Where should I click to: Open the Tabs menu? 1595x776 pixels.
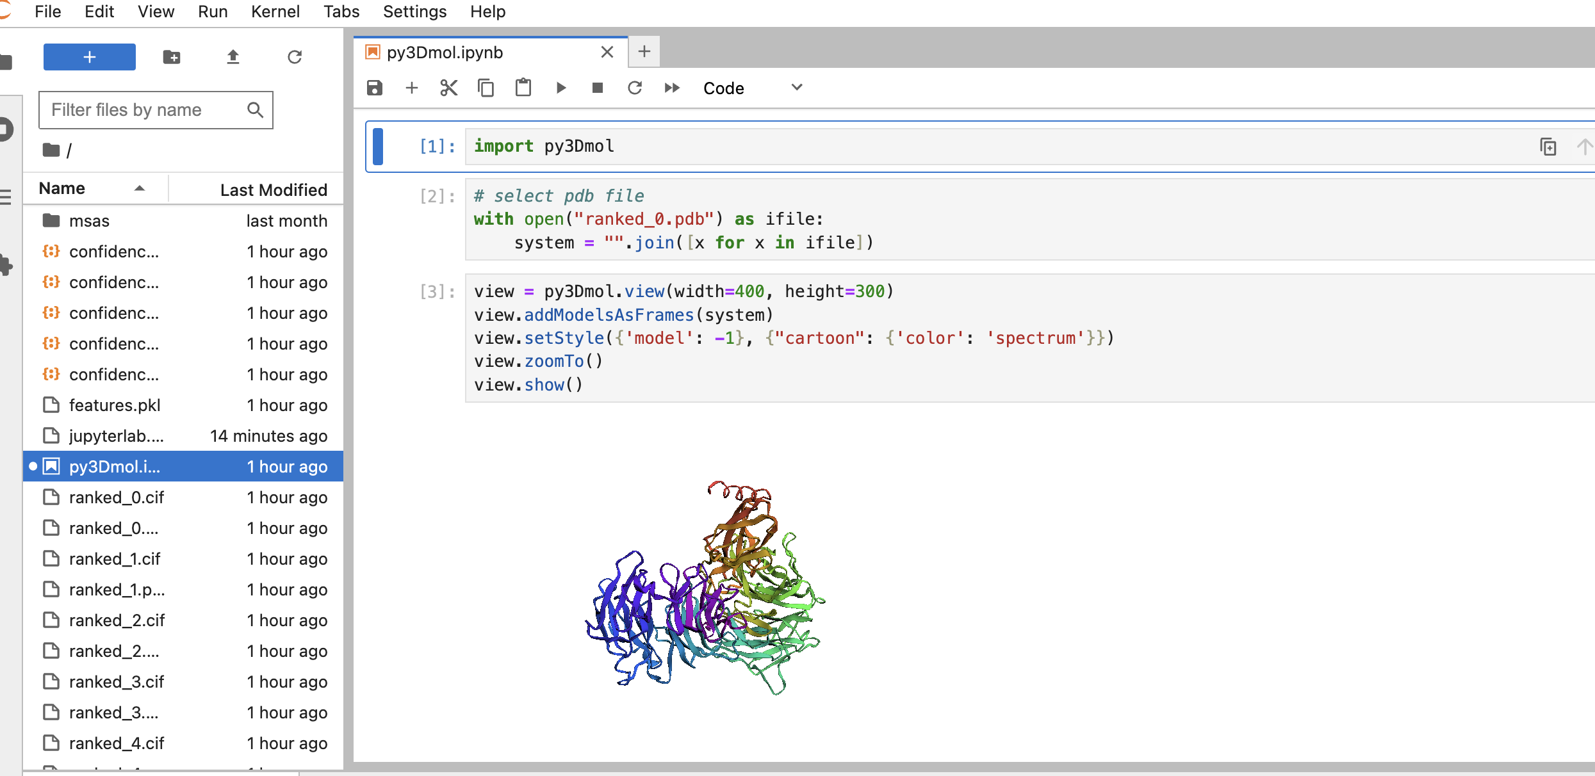pos(341,12)
